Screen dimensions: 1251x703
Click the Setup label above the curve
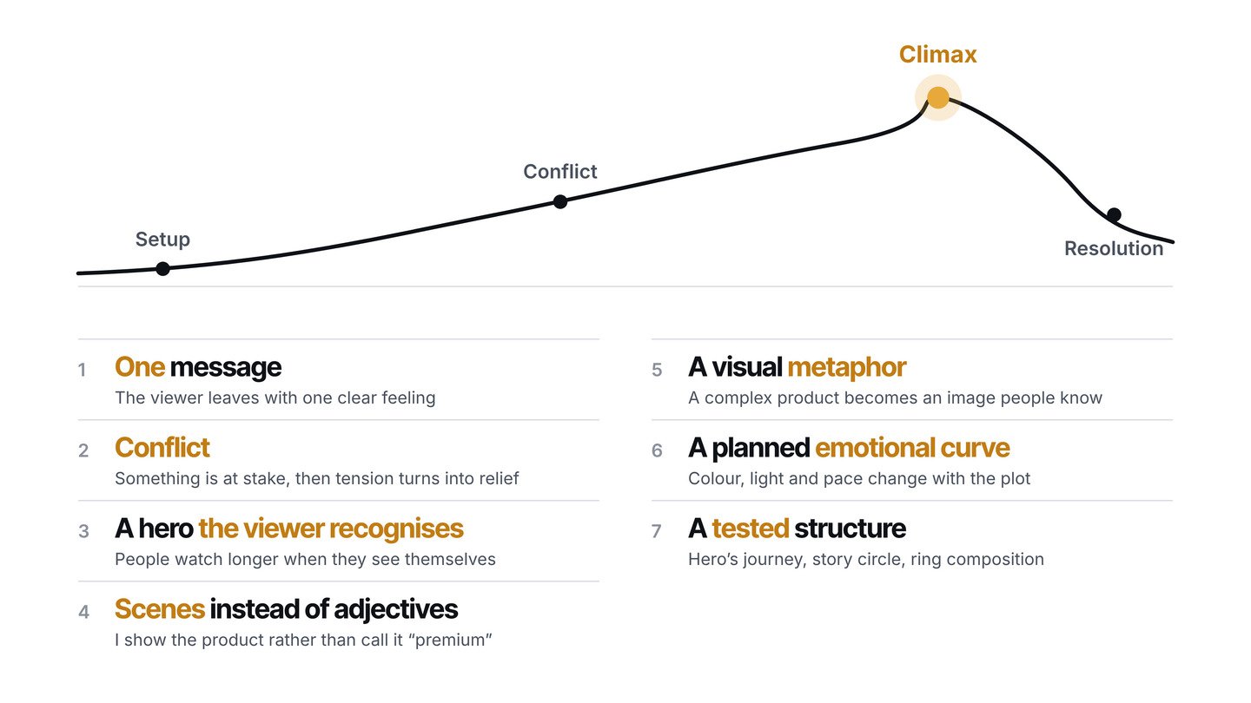pyautogui.click(x=162, y=240)
